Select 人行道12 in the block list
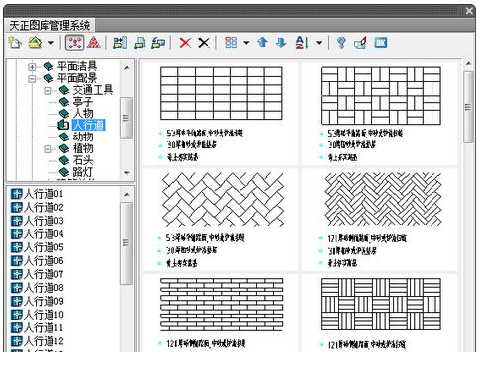 pos(44,341)
